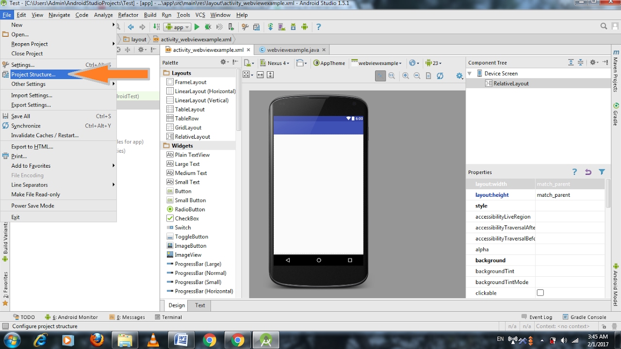Click the Properties panel vertical scrollbar

[608, 194]
